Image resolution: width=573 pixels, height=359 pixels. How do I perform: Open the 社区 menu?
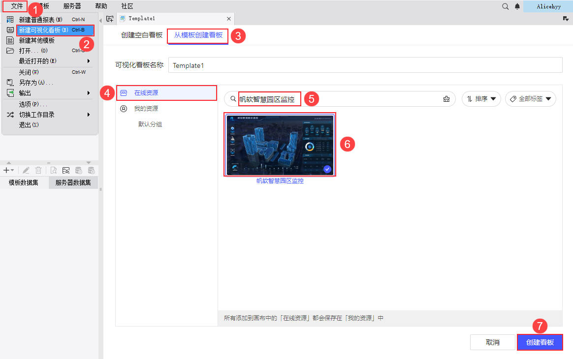(127, 6)
